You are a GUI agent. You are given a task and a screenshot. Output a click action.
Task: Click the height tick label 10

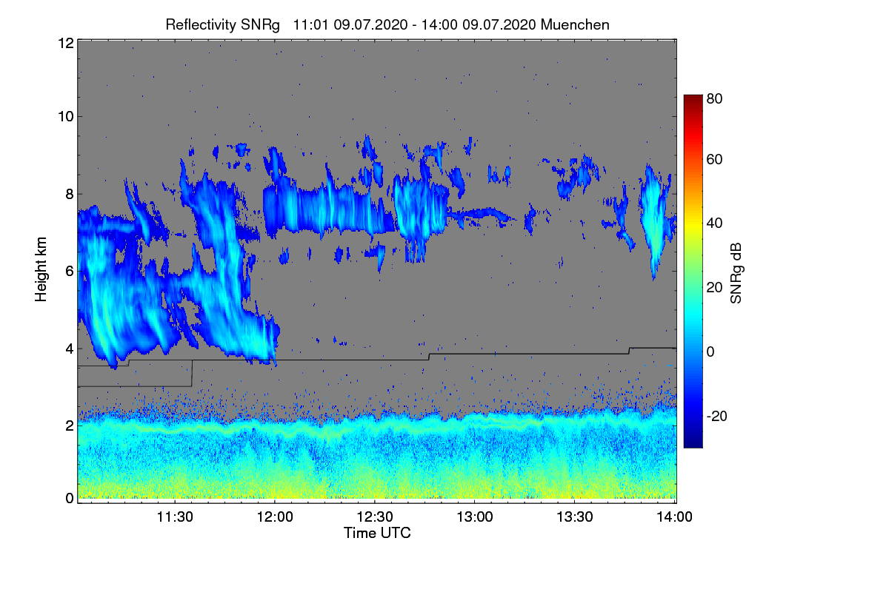coord(65,116)
